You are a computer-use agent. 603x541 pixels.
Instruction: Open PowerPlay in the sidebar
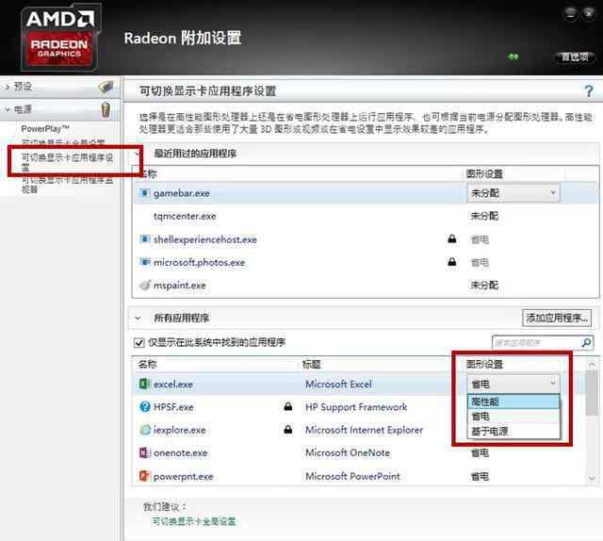tap(45, 128)
